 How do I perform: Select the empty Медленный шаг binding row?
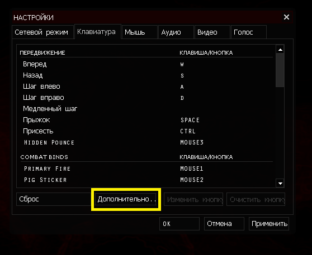click(147, 109)
